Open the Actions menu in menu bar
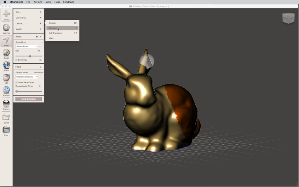 38,2
